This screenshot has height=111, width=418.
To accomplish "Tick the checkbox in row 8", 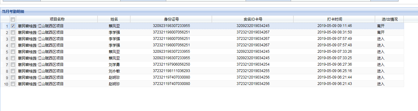I will [13, 71].
